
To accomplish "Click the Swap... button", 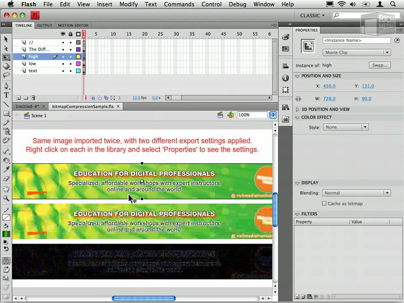I will click(380, 65).
